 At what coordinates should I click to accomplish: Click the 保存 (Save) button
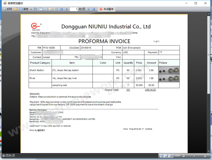click(x=24, y=9)
